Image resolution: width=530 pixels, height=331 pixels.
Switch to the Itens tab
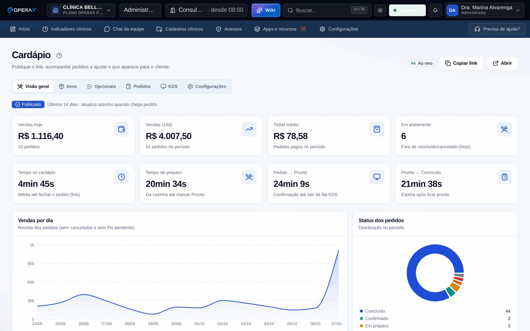point(68,86)
